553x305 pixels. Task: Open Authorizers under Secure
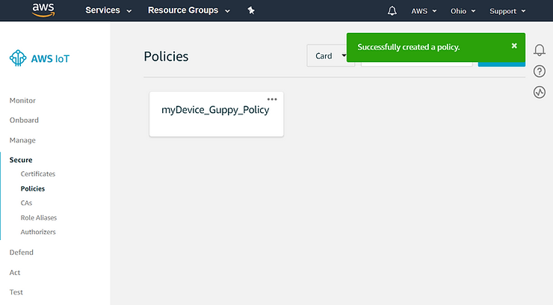[38, 232]
